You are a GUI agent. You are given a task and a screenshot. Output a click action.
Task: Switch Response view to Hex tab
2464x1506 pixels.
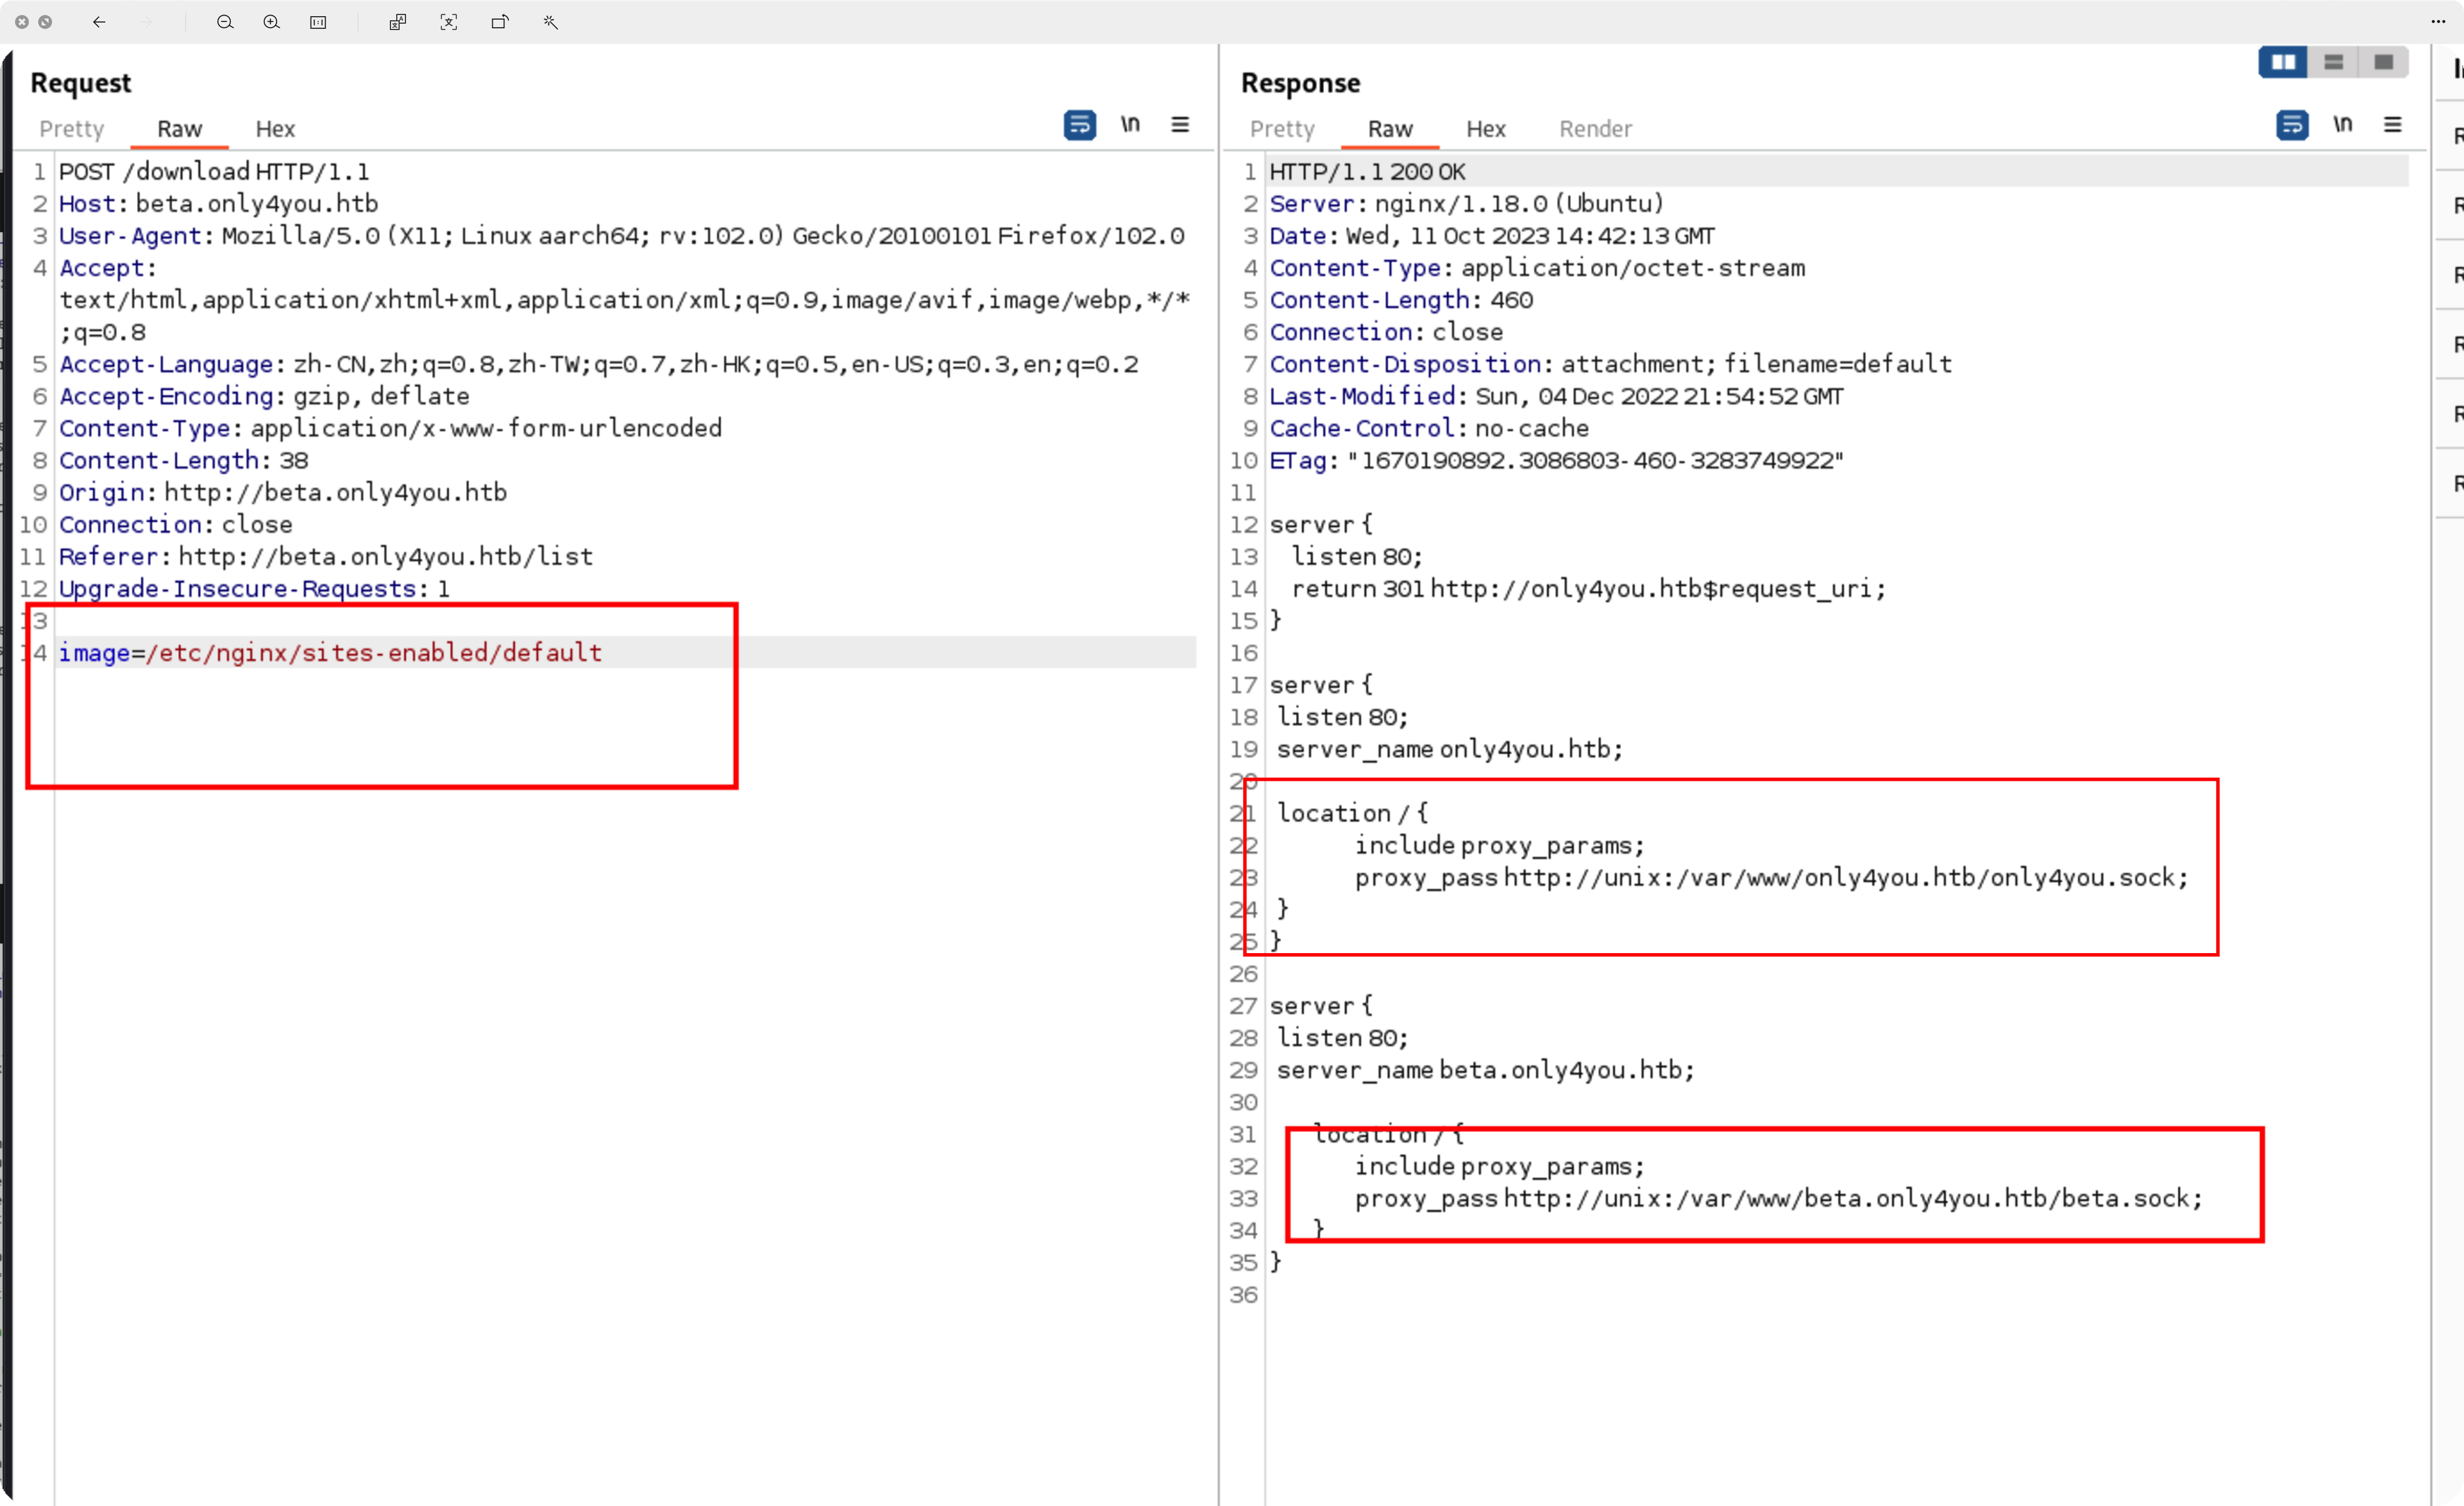click(1485, 129)
